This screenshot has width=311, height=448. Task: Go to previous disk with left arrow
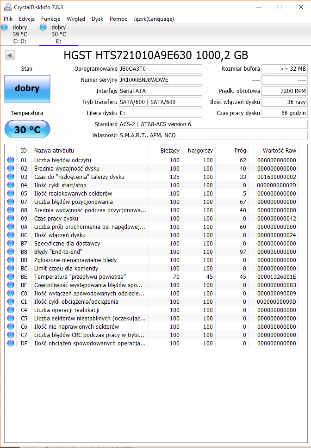coord(10,55)
